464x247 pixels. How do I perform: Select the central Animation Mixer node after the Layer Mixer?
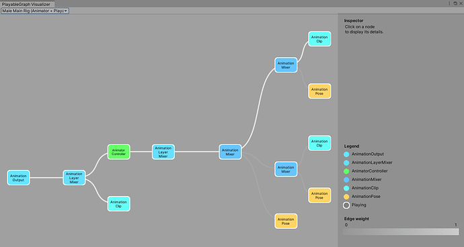click(x=230, y=152)
